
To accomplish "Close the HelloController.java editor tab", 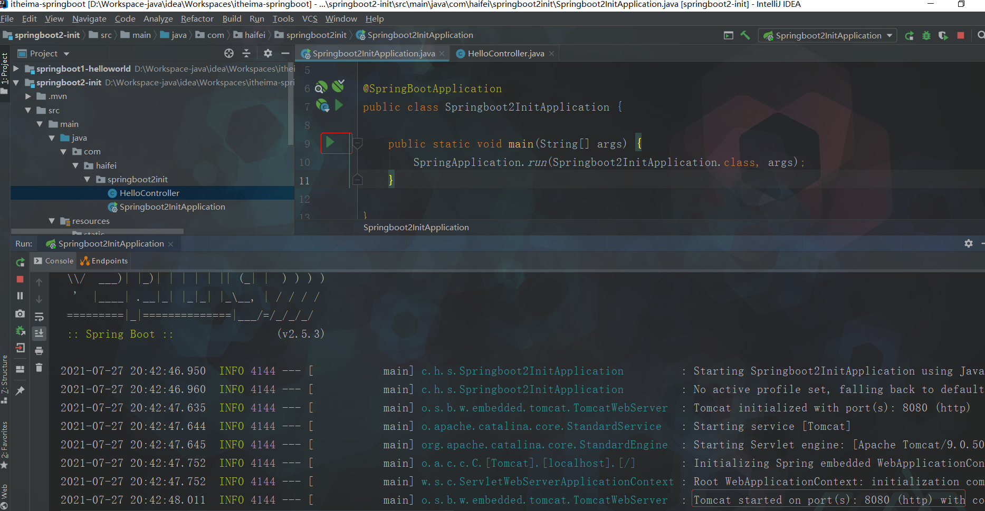I will (x=551, y=54).
